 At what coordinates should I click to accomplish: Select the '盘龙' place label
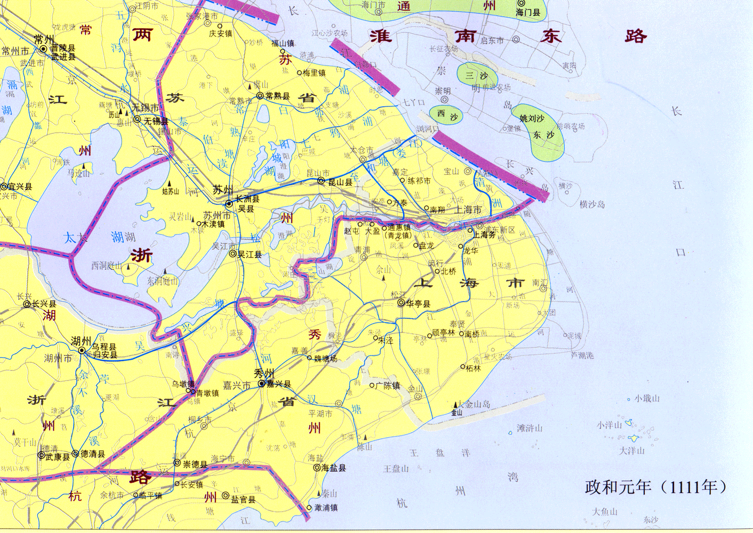click(426, 246)
